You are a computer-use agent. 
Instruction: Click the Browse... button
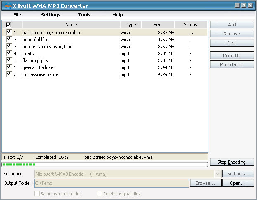[205, 183]
